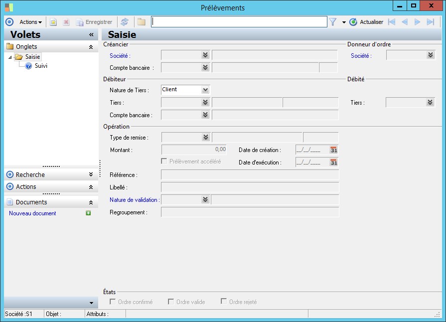Open the Nature de Tiers dropdown
Image resolution: width=446 pixels, height=322 pixels.
[205, 90]
